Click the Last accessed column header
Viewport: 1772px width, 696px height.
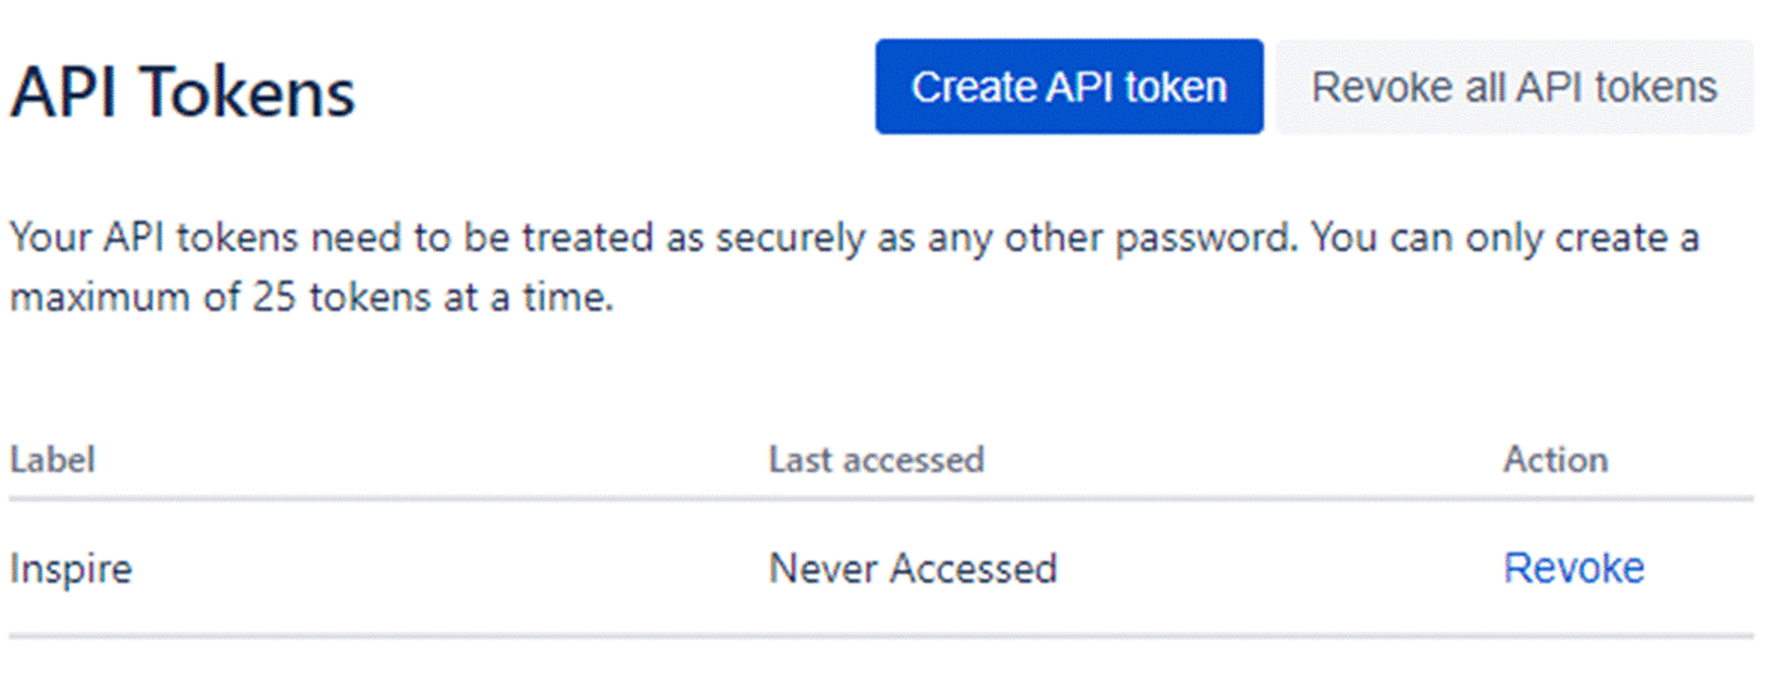coord(876,459)
